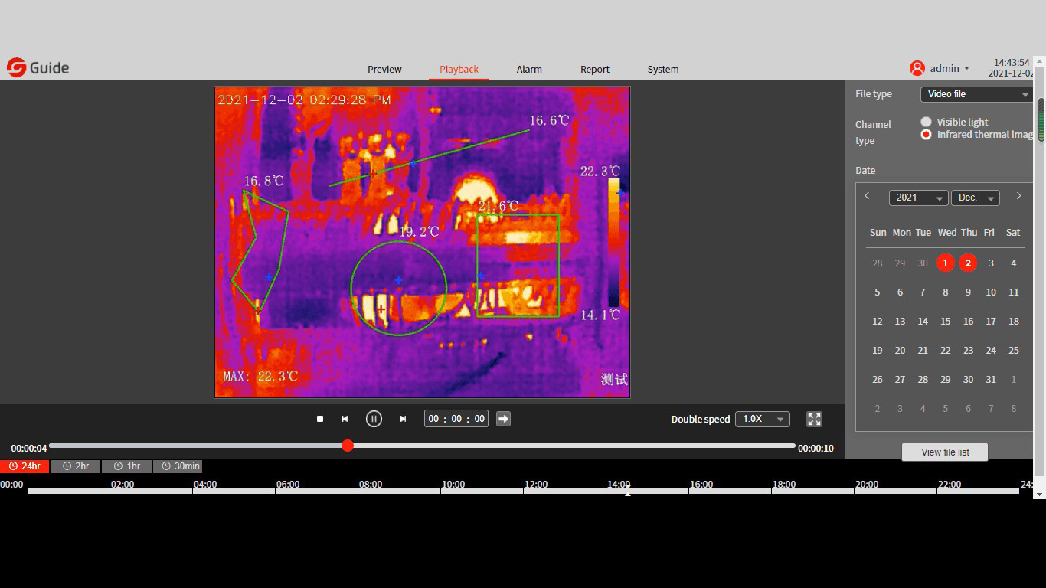Click the playback progress bar track
Viewport: 1046px width, 588px height.
click(x=423, y=446)
